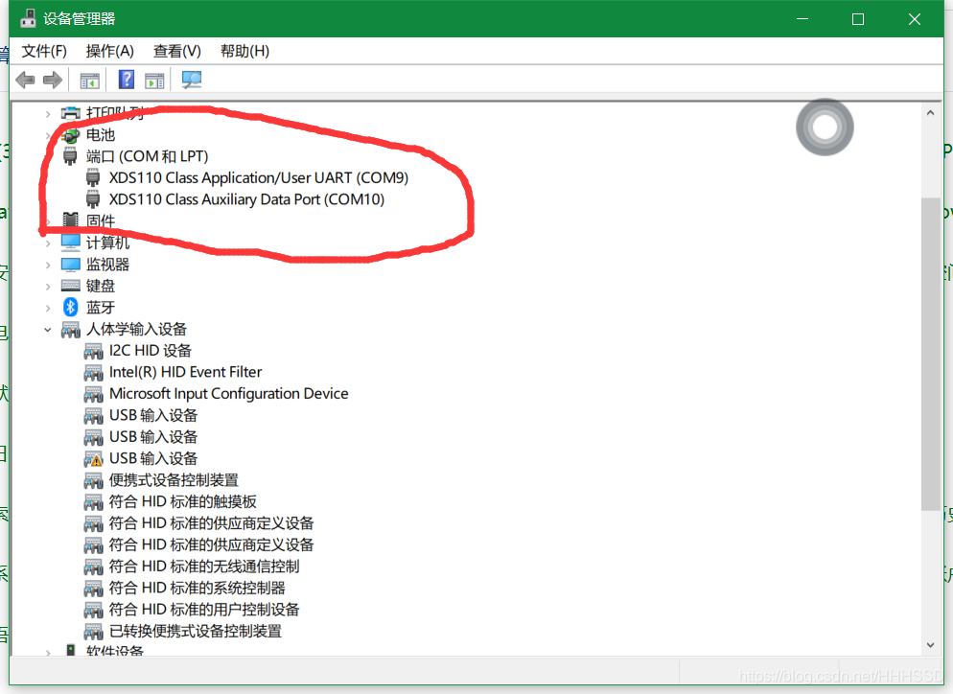This screenshot has width=953, height=694.
Task: Maximize the 设备管理器 window
Action: pos(858,19)
